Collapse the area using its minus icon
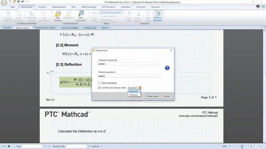The width and height of the screenshot is (266, 149). click(48, 73)
